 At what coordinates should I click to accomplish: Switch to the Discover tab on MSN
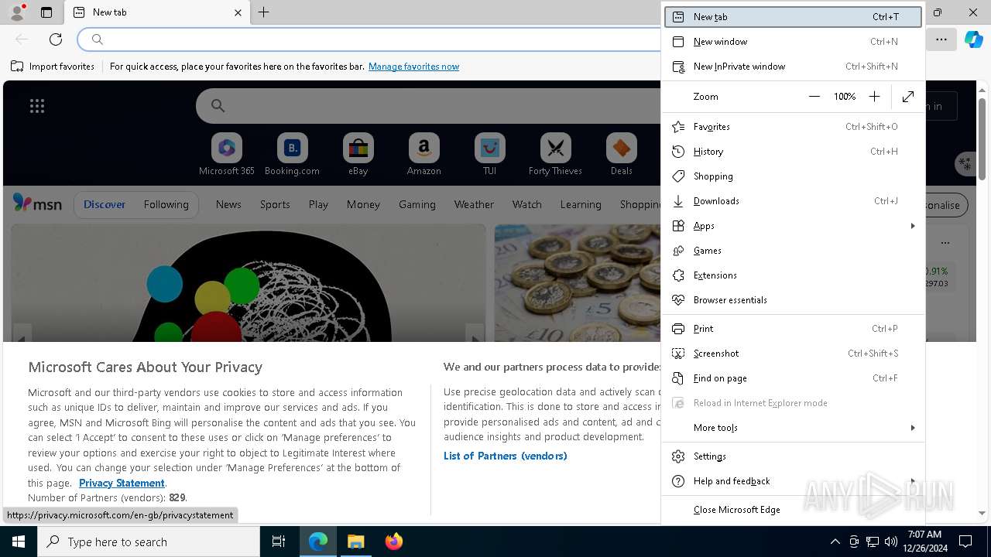click(x=105, y=204)
